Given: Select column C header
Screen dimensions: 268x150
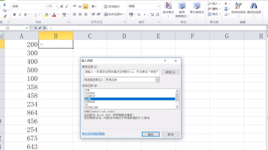Looking at the screenshot, I should pyautogui.click(x=90, y=36).
